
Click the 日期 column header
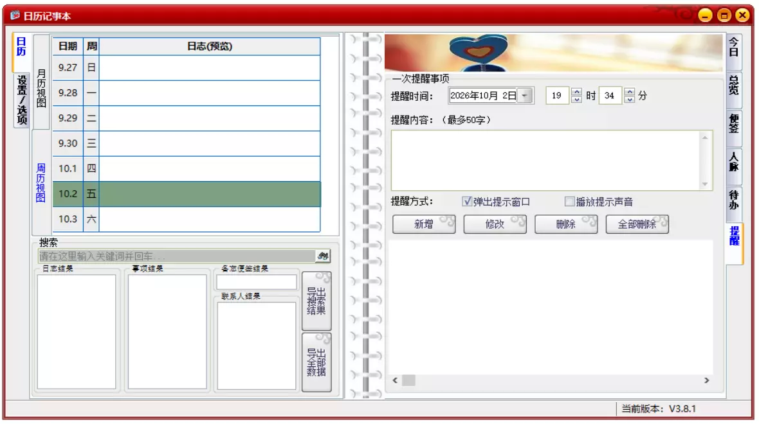tap(68, 46)
